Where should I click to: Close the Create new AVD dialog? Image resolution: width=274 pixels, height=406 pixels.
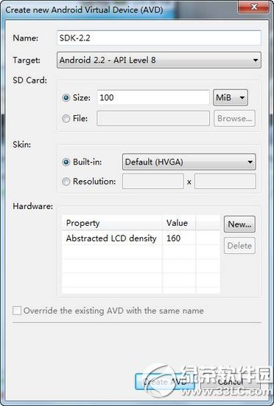coord(254,7)
